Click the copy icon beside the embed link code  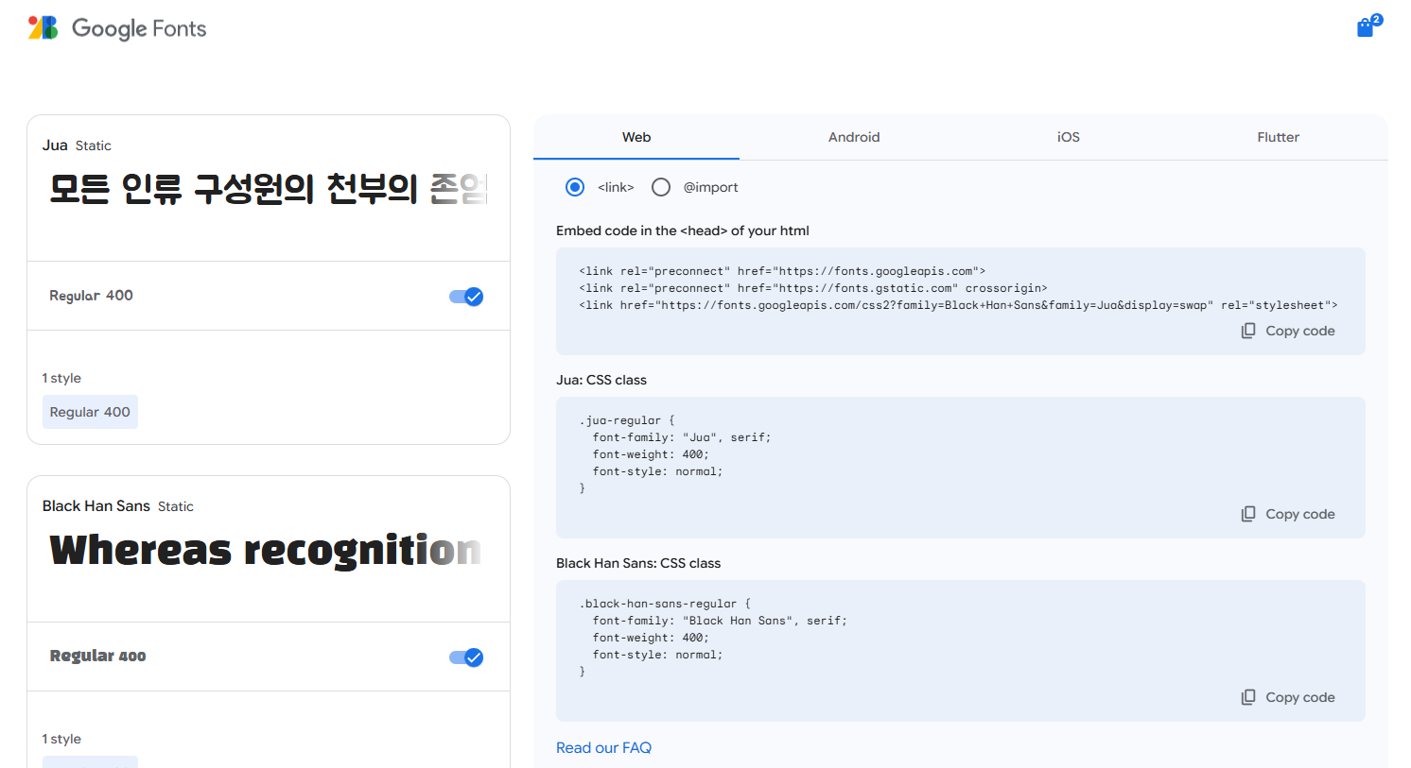pyautogui.click(x=1248, y=331)
